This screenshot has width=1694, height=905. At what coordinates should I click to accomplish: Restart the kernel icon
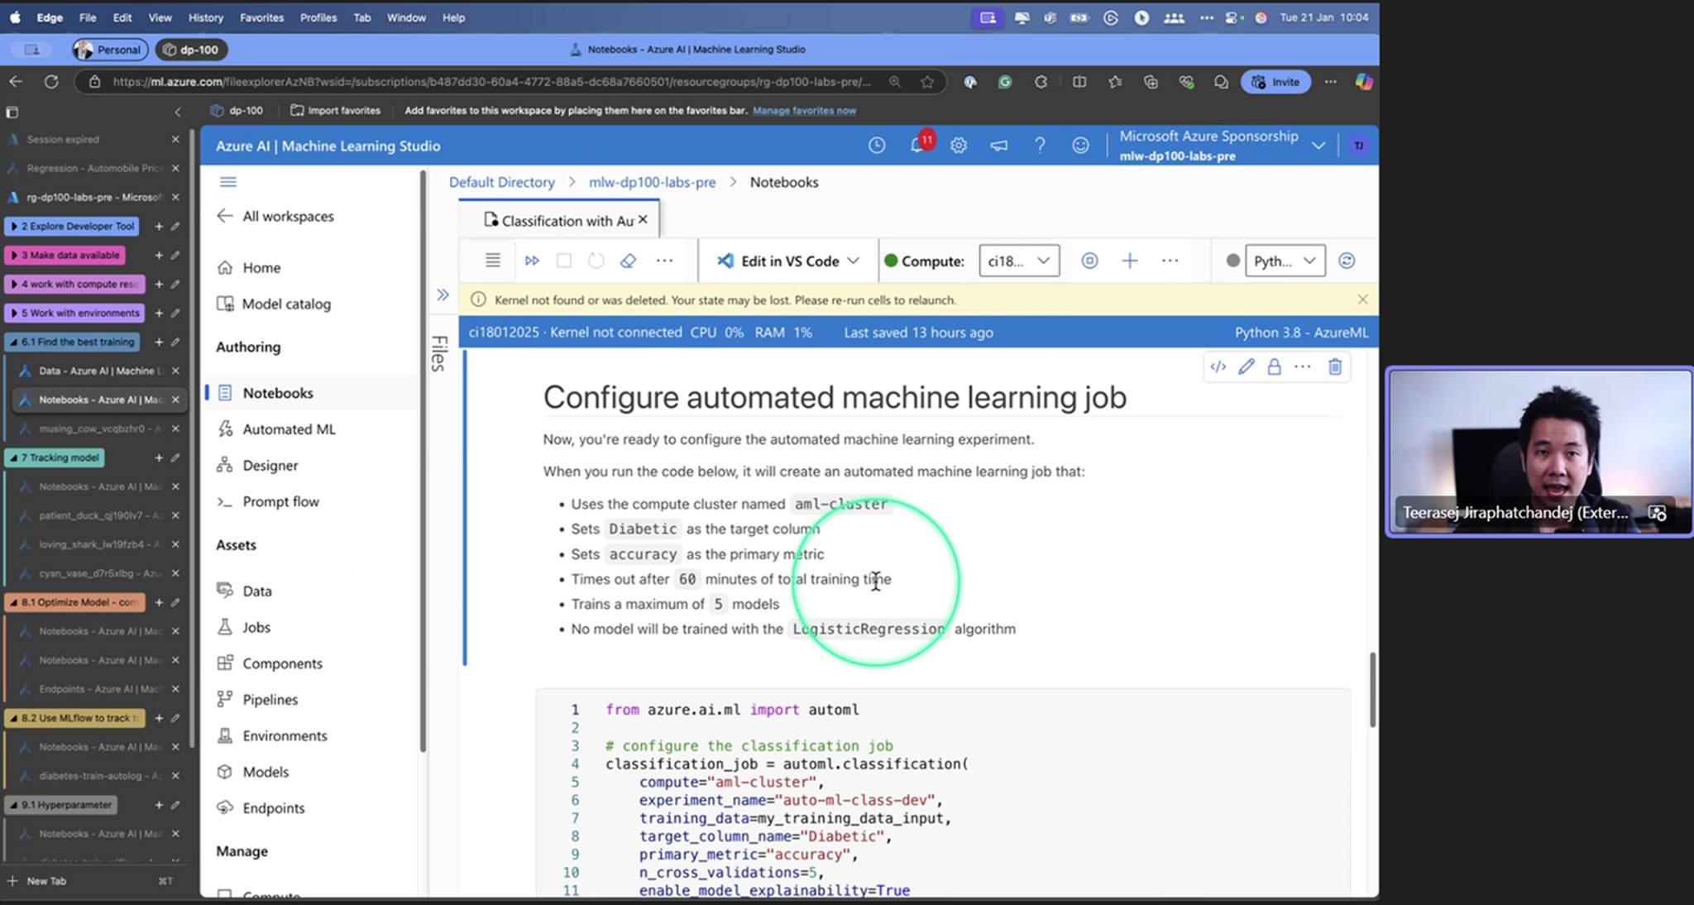pyautogui.click(x=596, y=261)
